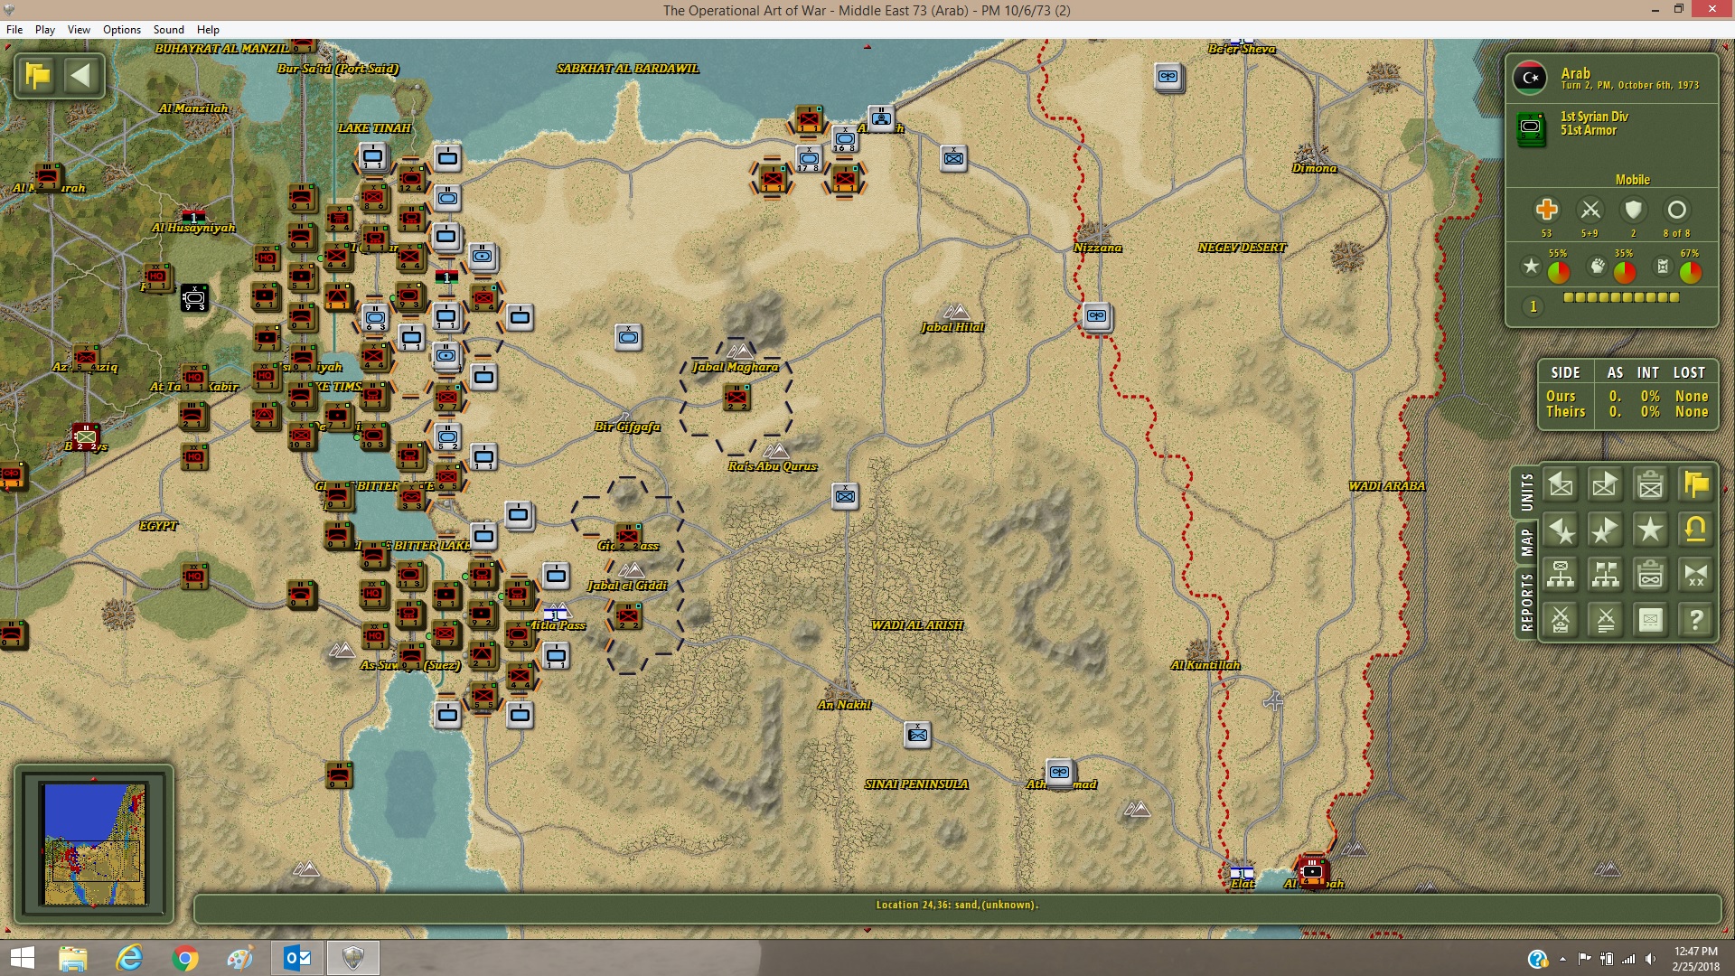Open the View menu
This screenshot has width=1735, height=976.
[x=79, y=30]
